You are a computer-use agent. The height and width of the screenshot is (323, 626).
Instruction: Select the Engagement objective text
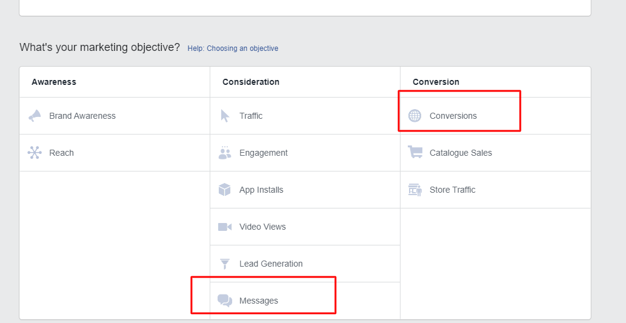click(264, 153)
